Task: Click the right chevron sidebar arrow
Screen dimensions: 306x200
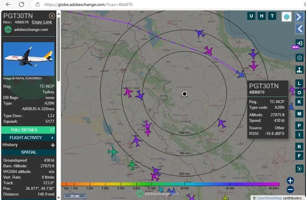Action: (x=299, y=17)
